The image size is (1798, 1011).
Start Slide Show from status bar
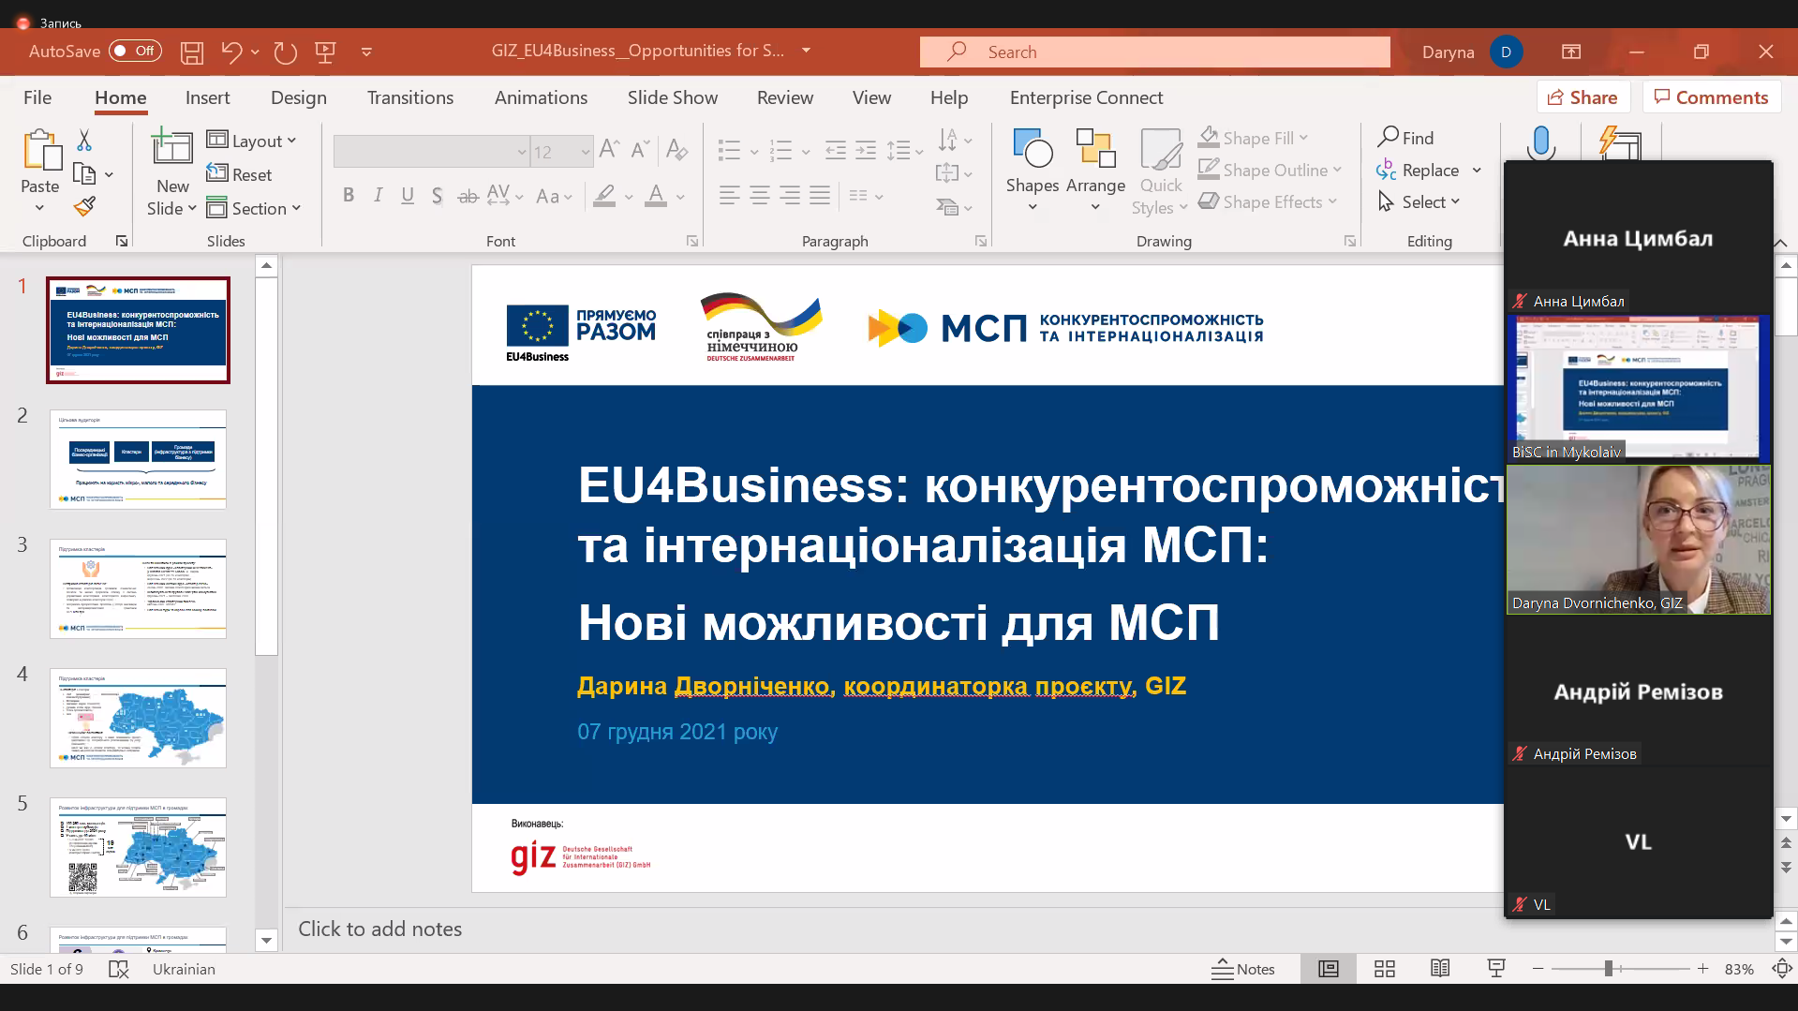1496,969
